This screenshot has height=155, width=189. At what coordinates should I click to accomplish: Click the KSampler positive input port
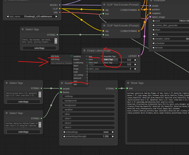coord(150,10)
